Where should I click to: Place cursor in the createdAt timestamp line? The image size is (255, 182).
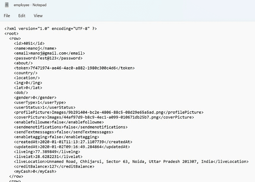point(73,142)
